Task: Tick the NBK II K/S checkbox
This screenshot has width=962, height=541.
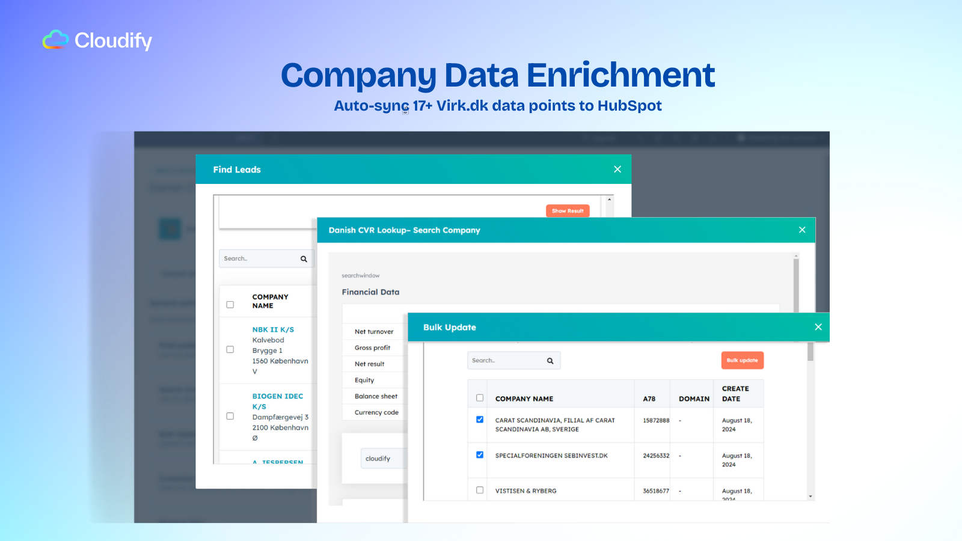Action: [x=230, y=350]
